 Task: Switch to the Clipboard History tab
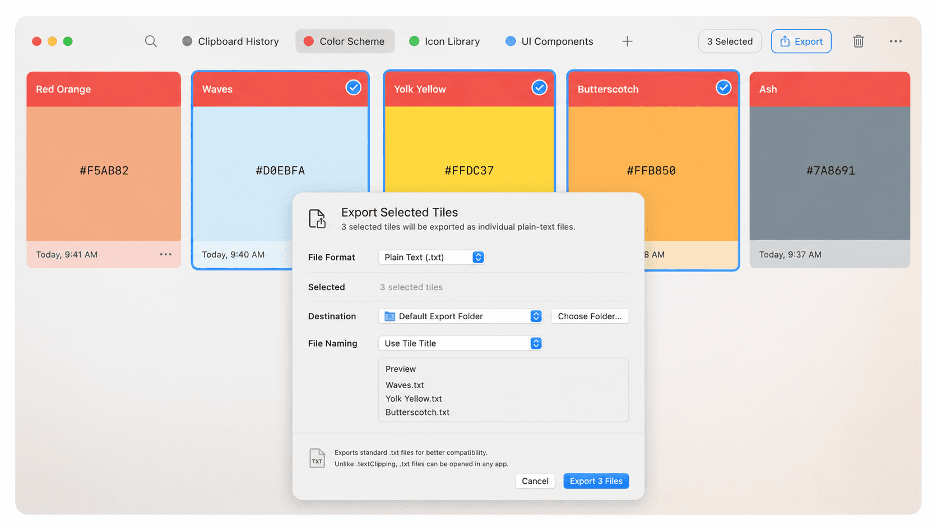click(230, 41)
